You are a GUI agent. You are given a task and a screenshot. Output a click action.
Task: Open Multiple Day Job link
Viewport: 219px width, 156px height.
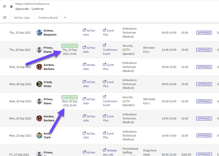[x=110, y=152]
